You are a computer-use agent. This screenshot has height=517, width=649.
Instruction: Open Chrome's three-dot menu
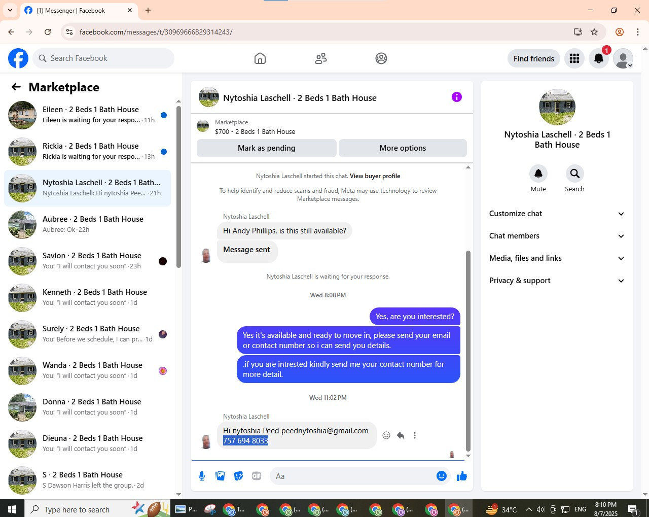638,32
